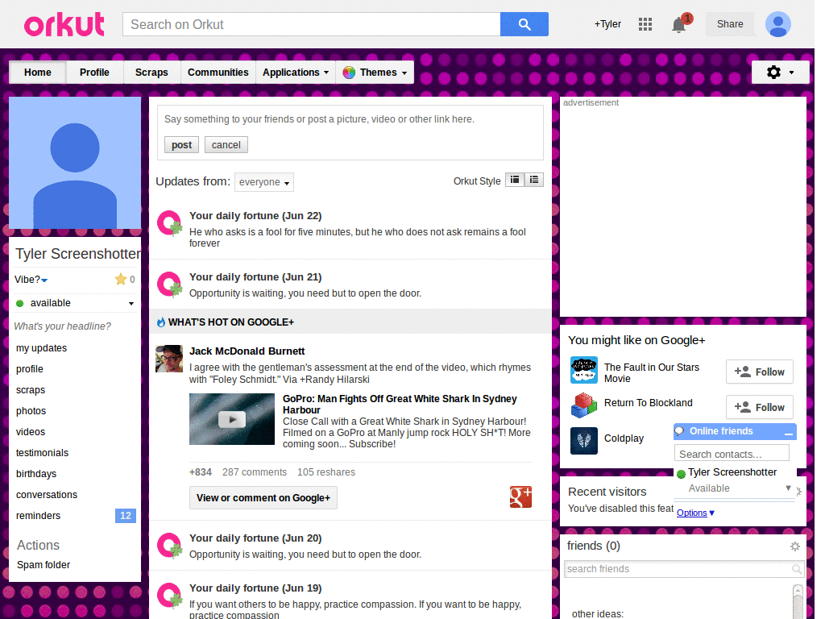825x619 pixels.
Task: Click Jack McDonald Burnett's avatar
Action: [x=169, y=359]
